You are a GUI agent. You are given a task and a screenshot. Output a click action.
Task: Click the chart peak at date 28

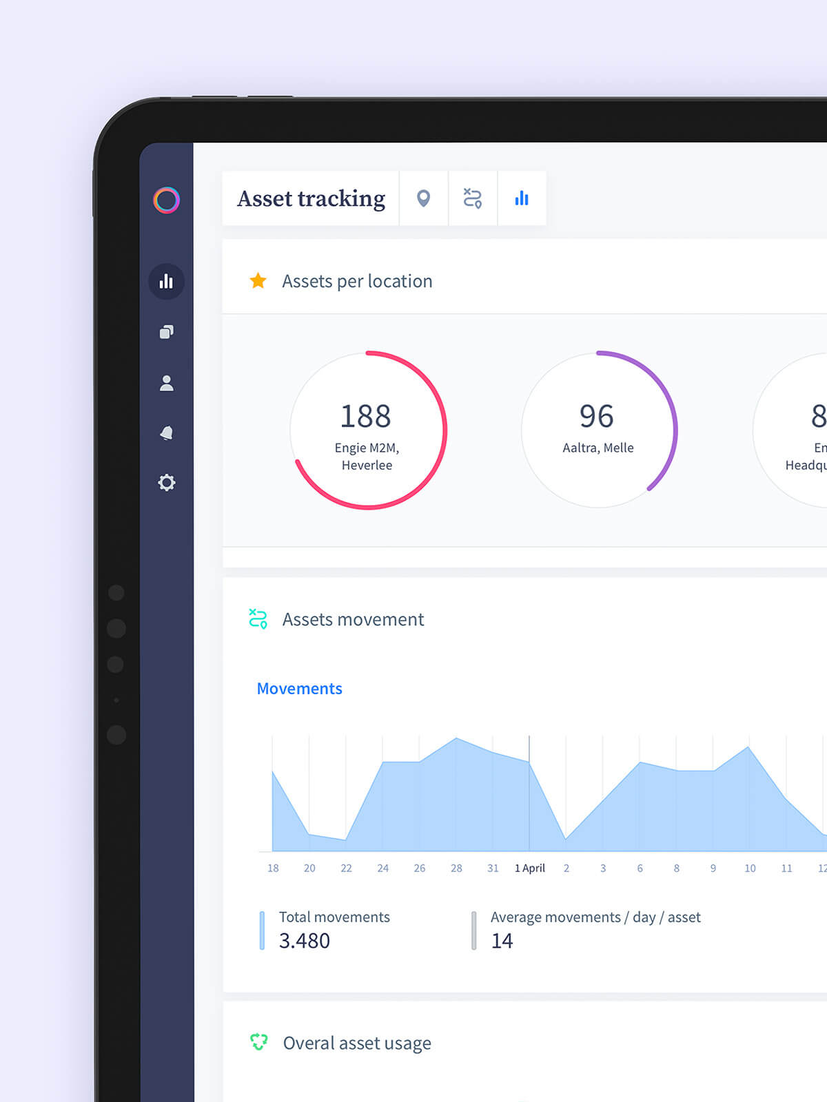[x=456, y=738]
